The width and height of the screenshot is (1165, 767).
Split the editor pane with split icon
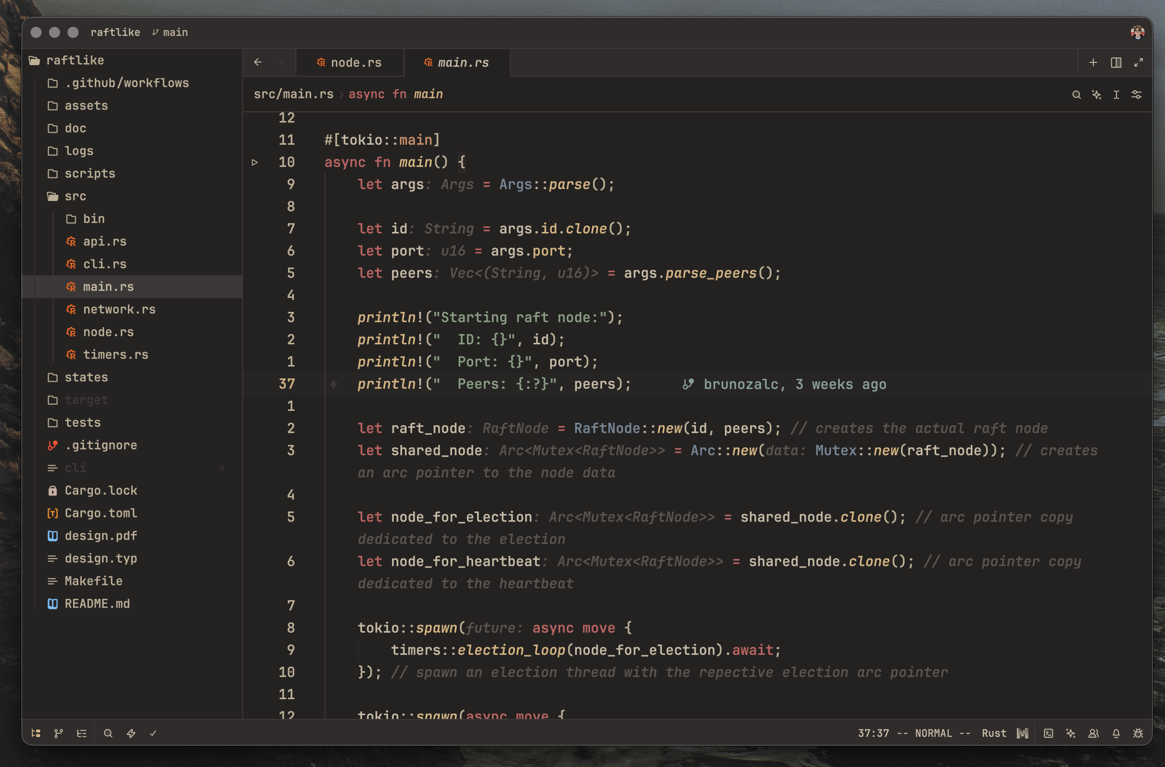point(1116,63)
